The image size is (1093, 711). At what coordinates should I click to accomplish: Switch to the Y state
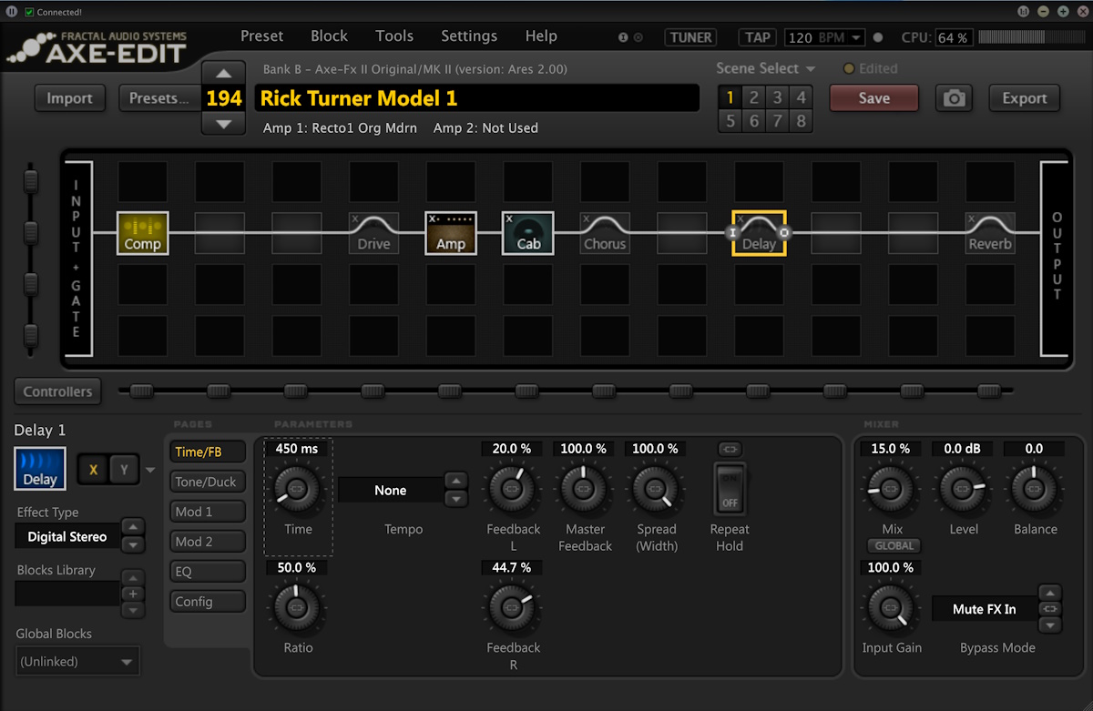point(125,470)
